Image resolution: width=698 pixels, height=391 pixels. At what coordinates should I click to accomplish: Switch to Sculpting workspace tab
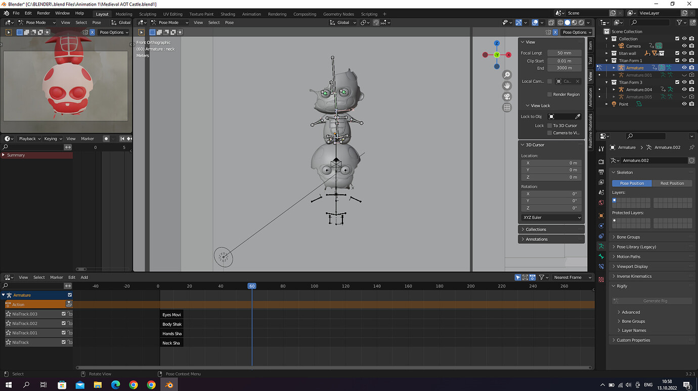click(148, 14)
